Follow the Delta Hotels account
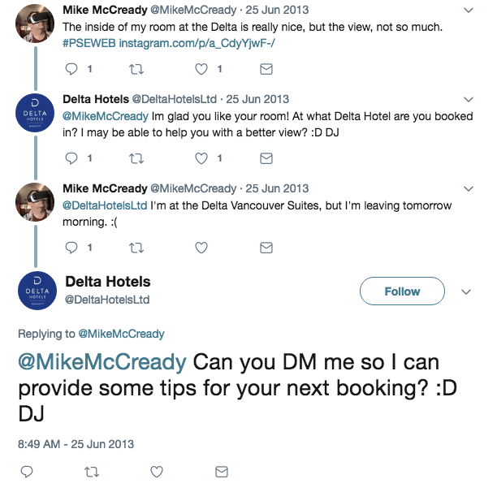The height and width of the screenshot is (492, 497). [x=402, y=291]
